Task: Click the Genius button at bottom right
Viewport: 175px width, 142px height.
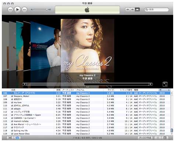Action: click(158, 138)
